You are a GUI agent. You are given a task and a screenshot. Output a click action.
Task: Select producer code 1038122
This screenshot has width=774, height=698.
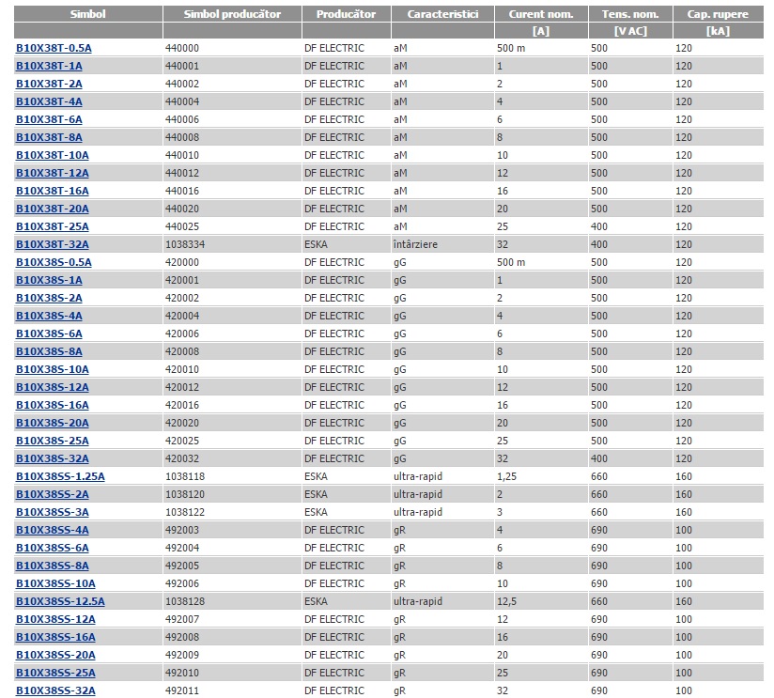click(185, 512)
